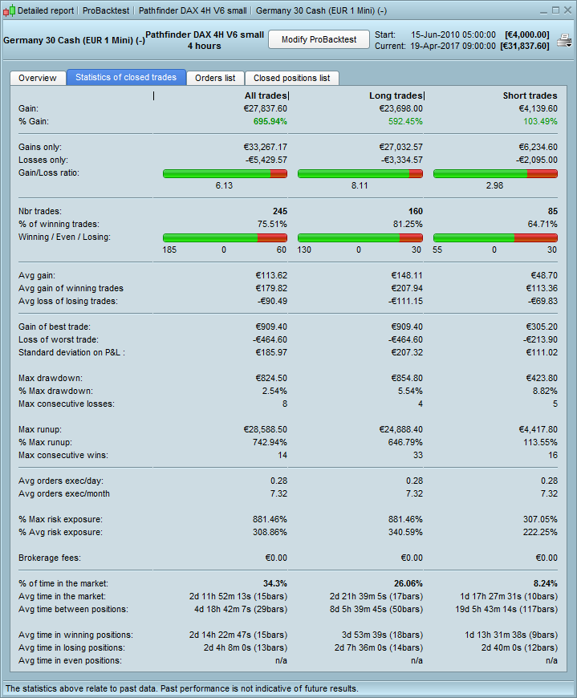
Task: Click the past performance disclaimer status text
Action: point(181,688)
